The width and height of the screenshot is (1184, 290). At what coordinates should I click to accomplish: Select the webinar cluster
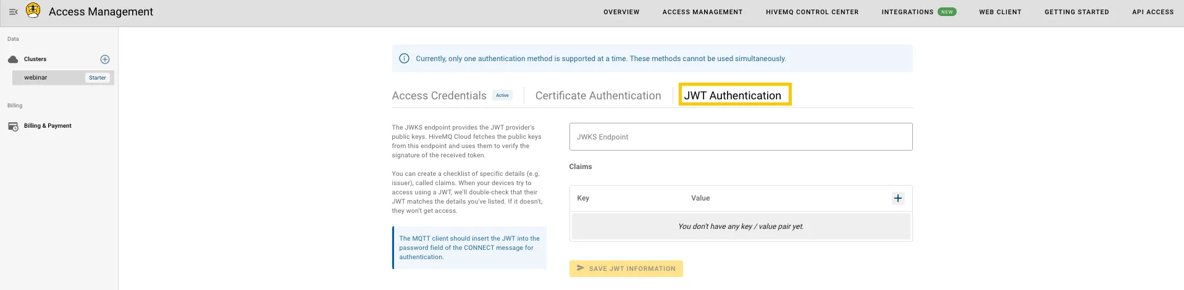(x=63, y=78)
